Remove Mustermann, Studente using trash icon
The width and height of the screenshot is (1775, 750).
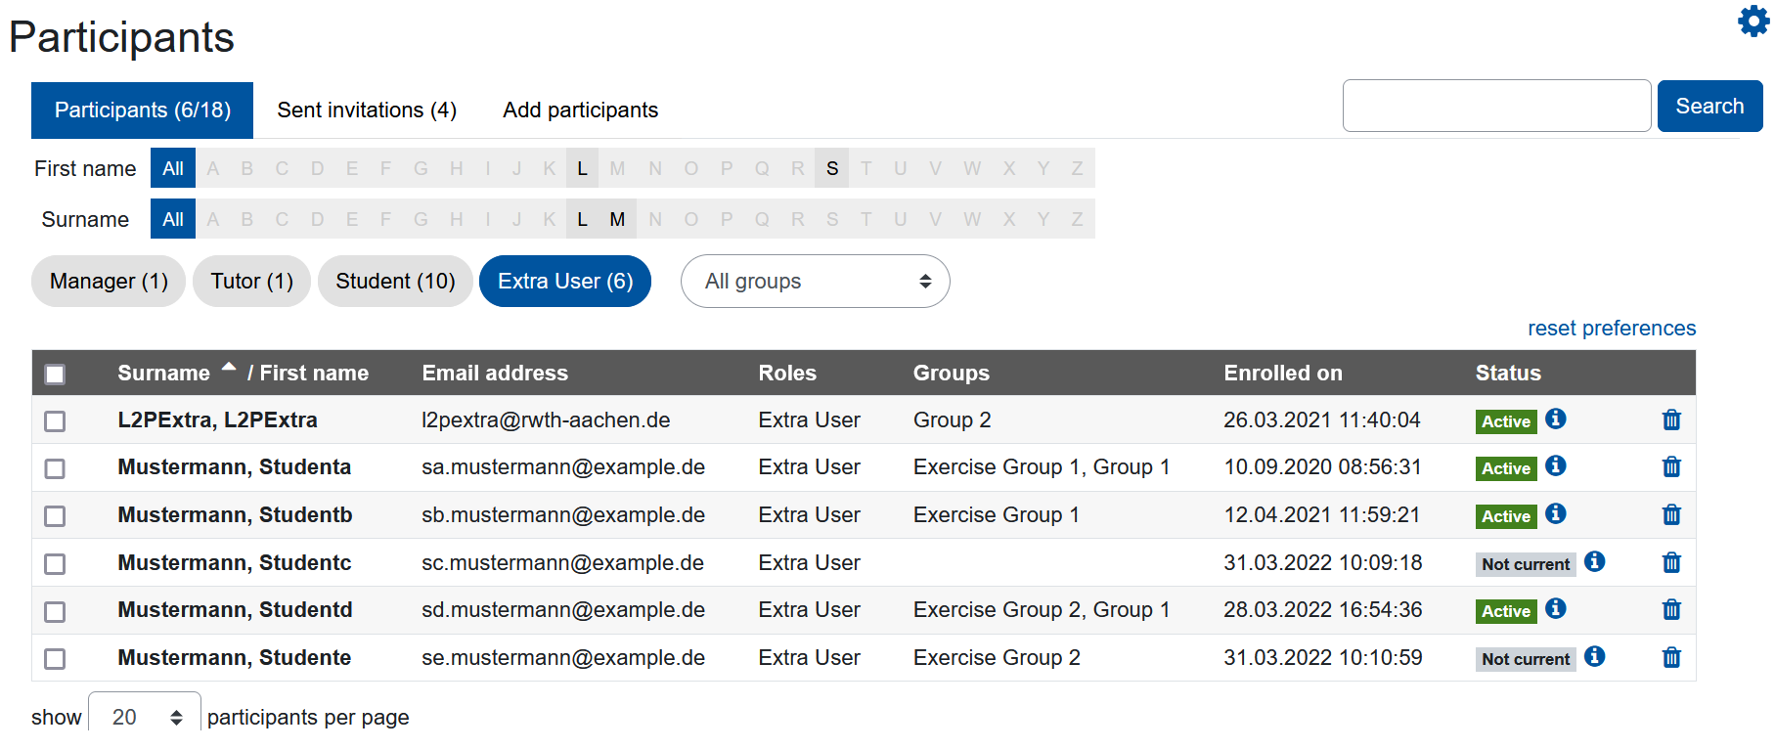1671,658
